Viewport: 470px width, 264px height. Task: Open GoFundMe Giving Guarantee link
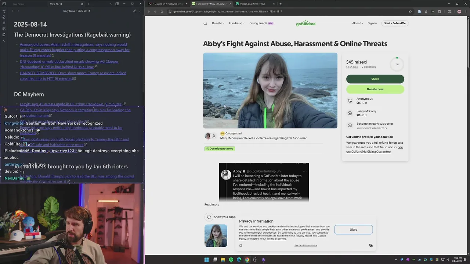[375, 149]
